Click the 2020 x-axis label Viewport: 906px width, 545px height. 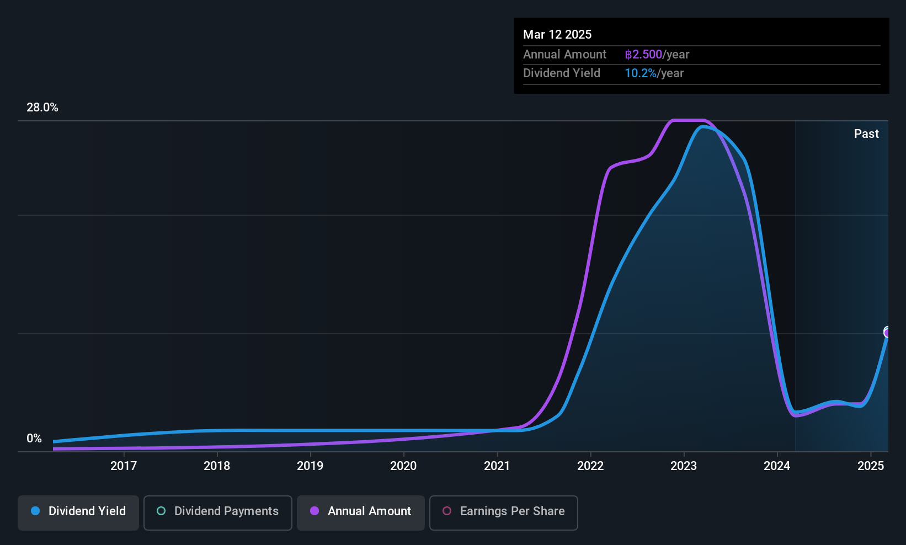(403, 466)
